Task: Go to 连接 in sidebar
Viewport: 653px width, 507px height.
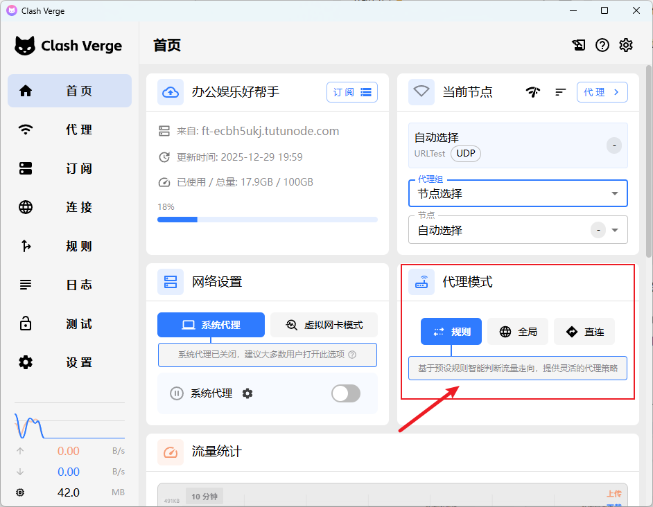Action: [69, 207]
